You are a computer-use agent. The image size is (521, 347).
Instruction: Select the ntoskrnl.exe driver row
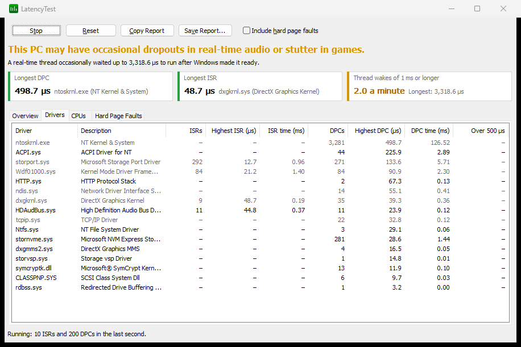click(x=260, y=143)
